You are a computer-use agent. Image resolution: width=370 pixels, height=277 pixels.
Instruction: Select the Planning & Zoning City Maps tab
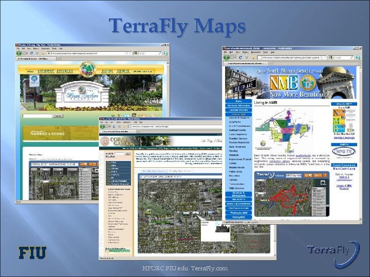point(36,58)
